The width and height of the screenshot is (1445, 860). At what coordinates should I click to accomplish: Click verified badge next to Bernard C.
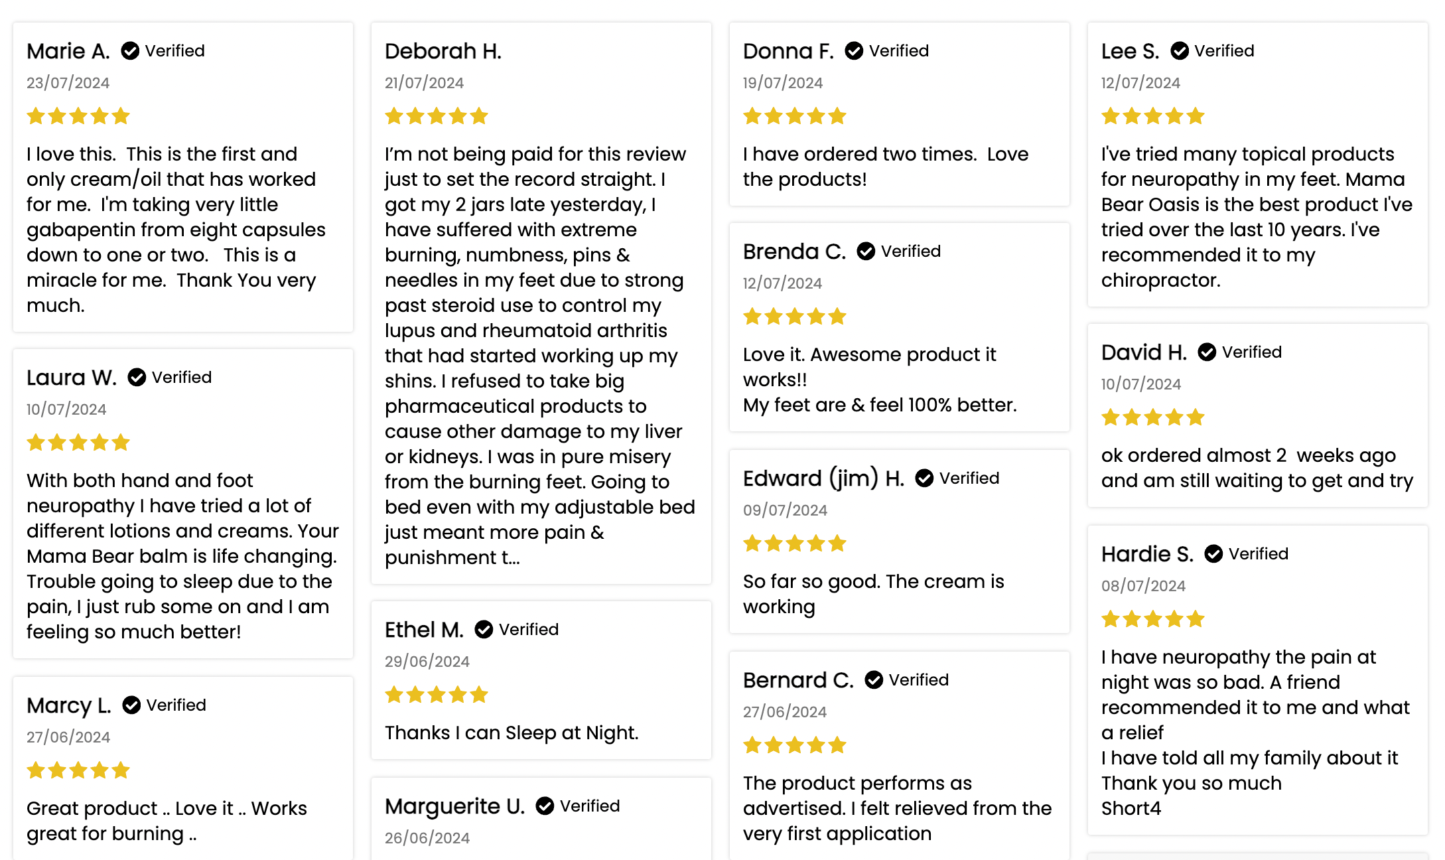[874, 680]
